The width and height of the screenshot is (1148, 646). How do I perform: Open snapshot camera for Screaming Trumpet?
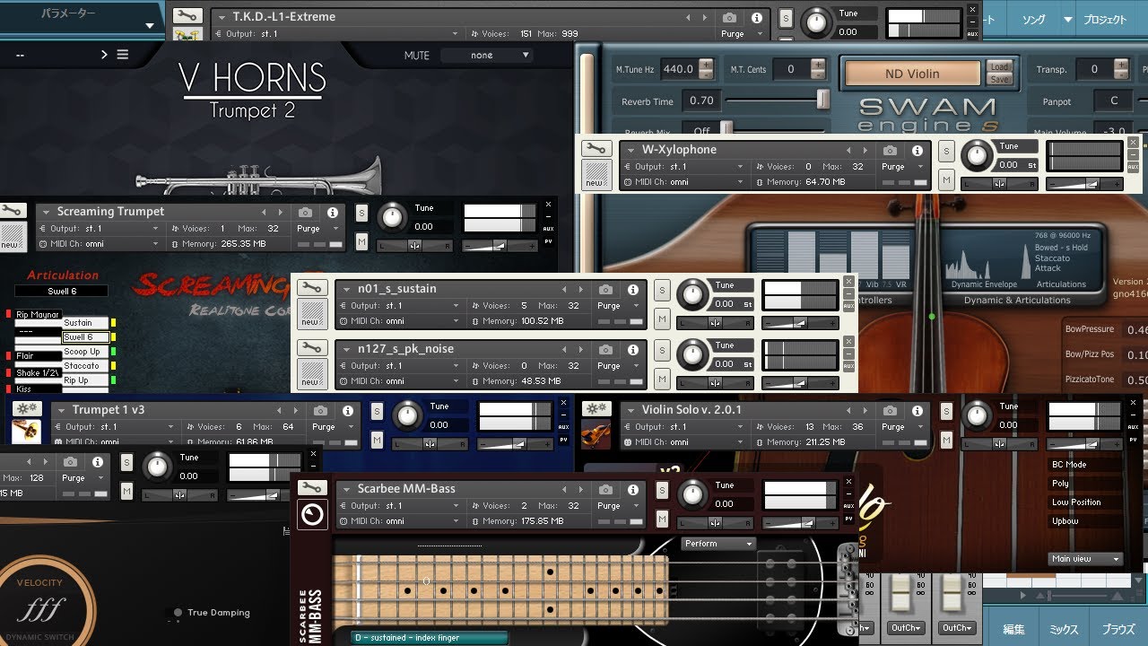tap(306, 212)
